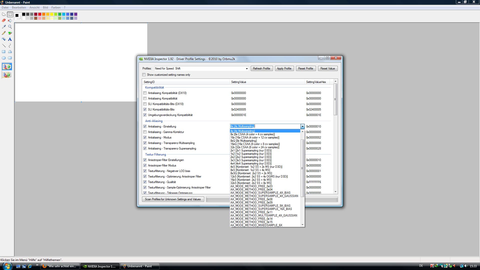The height and width of the screenshot is (270, 480).
Task: Choose the Ellipse shape tool
Action: (x=4, y=58)
